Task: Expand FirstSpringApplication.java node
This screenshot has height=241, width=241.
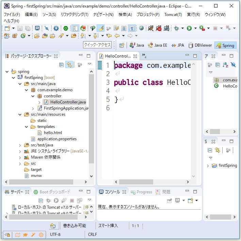Action: (33, 109)
